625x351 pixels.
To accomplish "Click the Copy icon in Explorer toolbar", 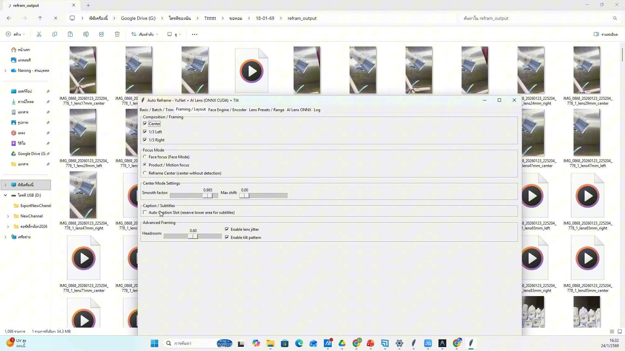I will tap(55, 34).
